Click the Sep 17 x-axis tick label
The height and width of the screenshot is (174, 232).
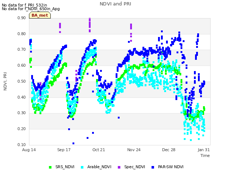[64, 150]
